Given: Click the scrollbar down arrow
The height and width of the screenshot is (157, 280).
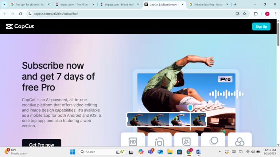Looking at the screenshot, I should coord(278,145).
